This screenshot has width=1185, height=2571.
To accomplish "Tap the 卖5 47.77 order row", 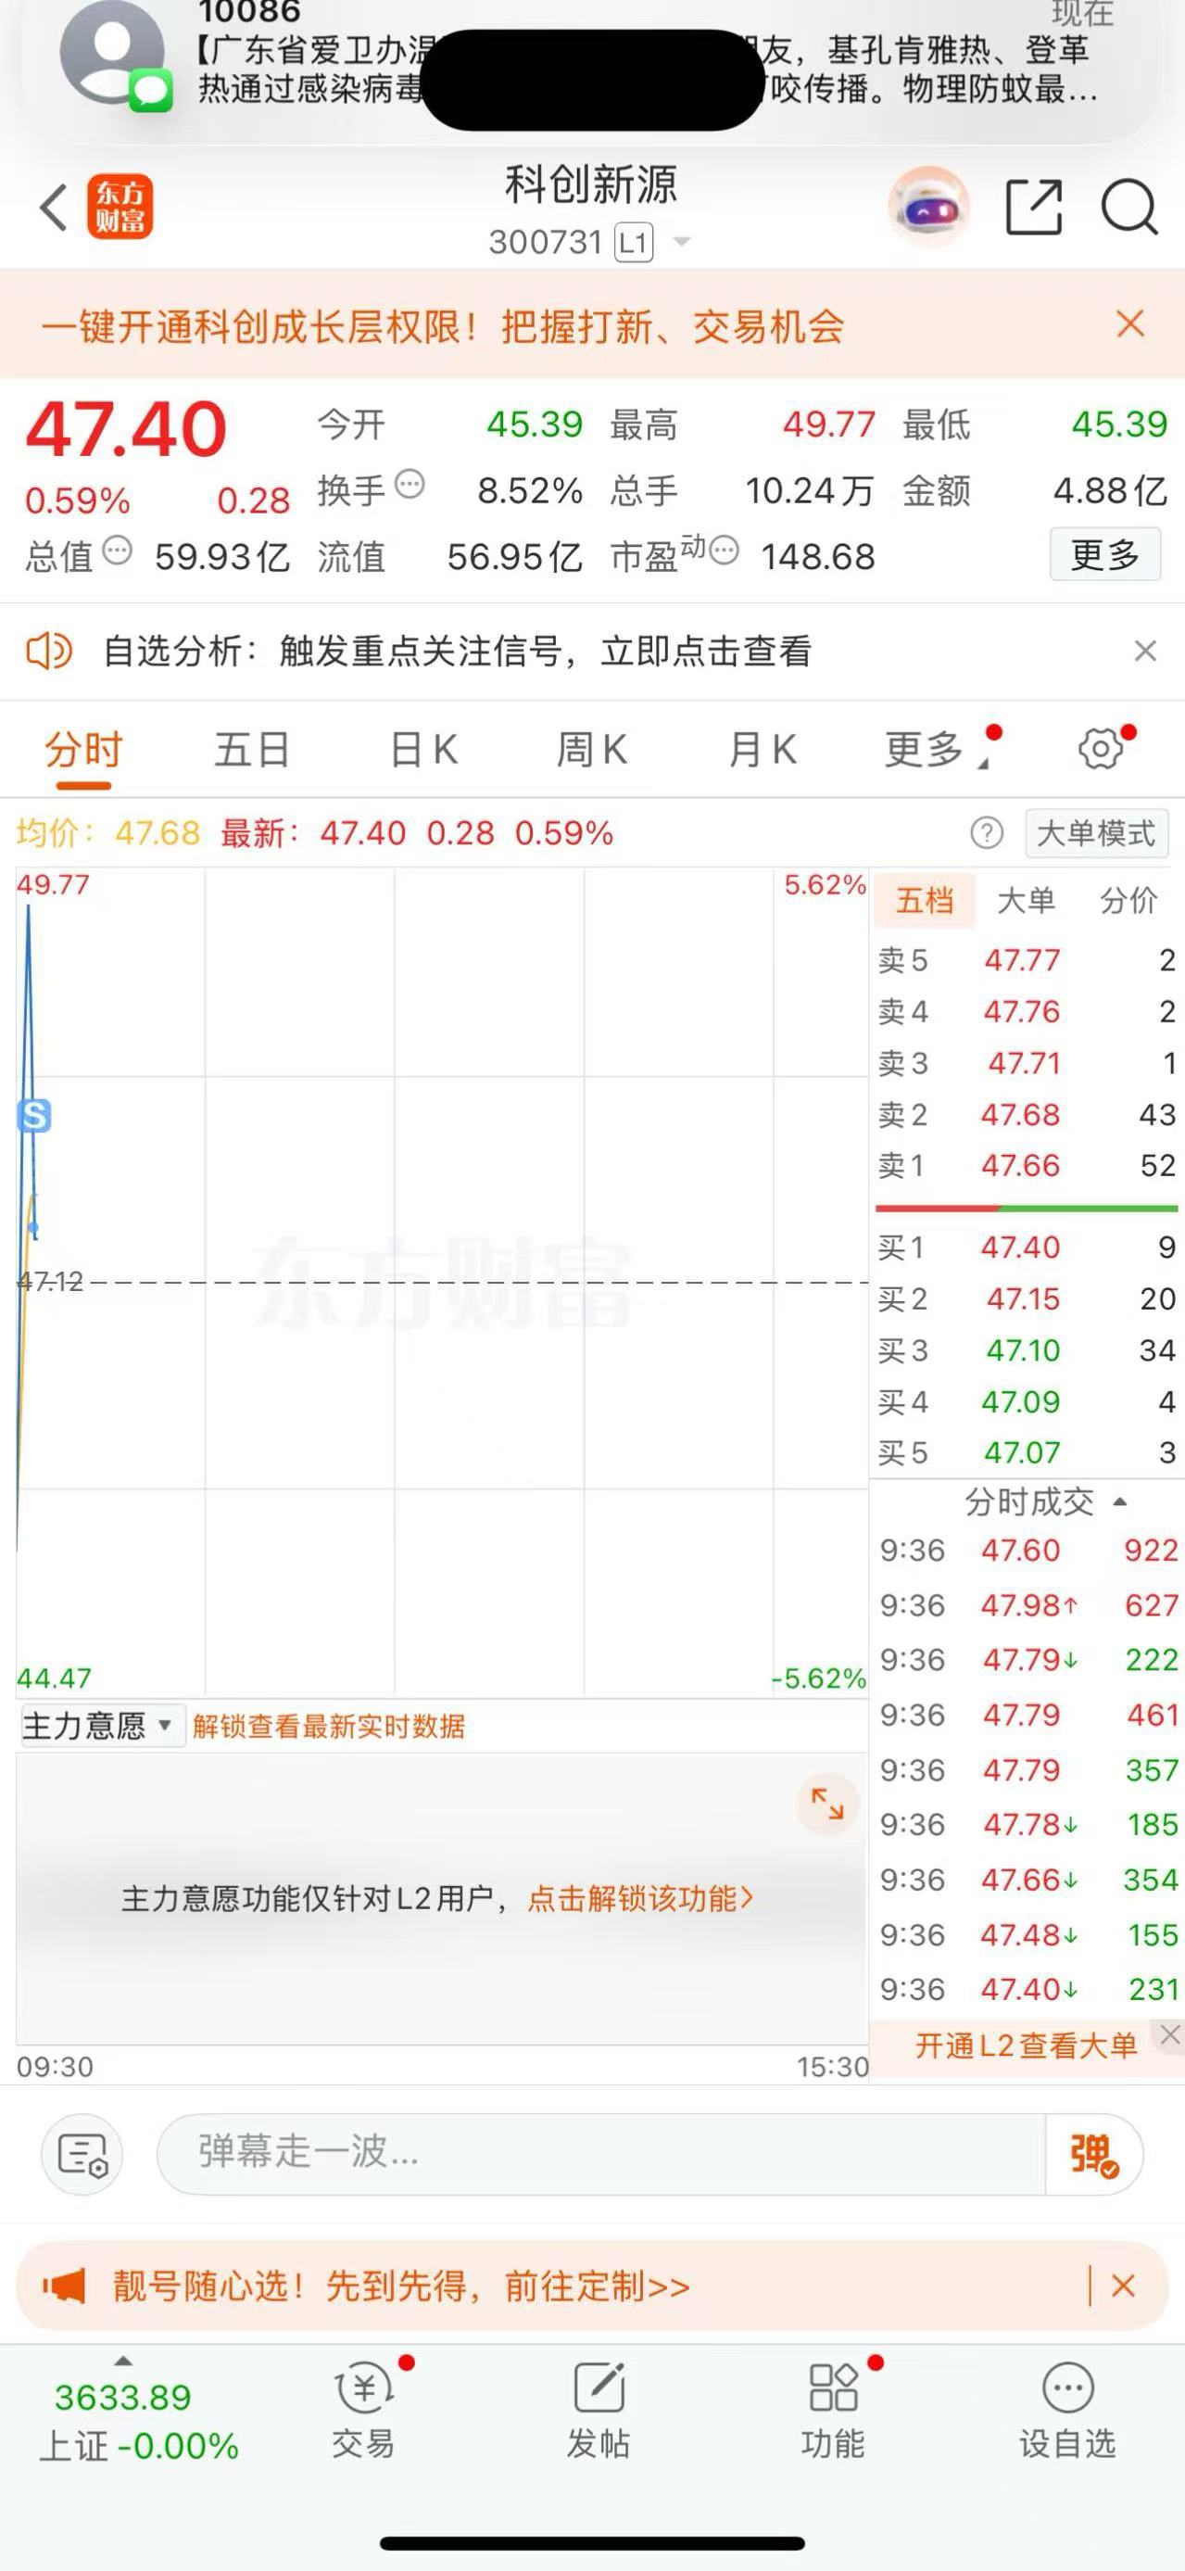I will tap(1027, 960).
